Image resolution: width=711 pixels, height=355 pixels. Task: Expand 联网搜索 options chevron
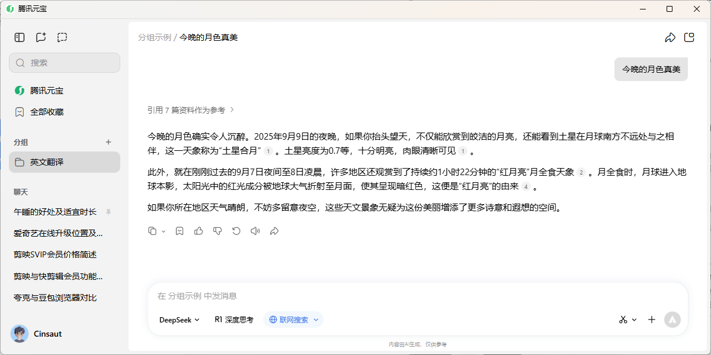point(316,319)
